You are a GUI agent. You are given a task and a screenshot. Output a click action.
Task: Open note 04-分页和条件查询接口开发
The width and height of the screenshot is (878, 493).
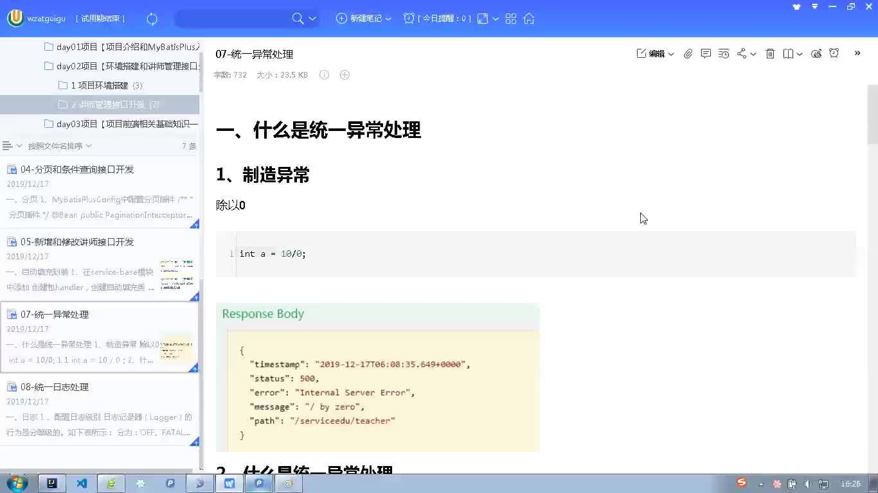coord(100,192)
